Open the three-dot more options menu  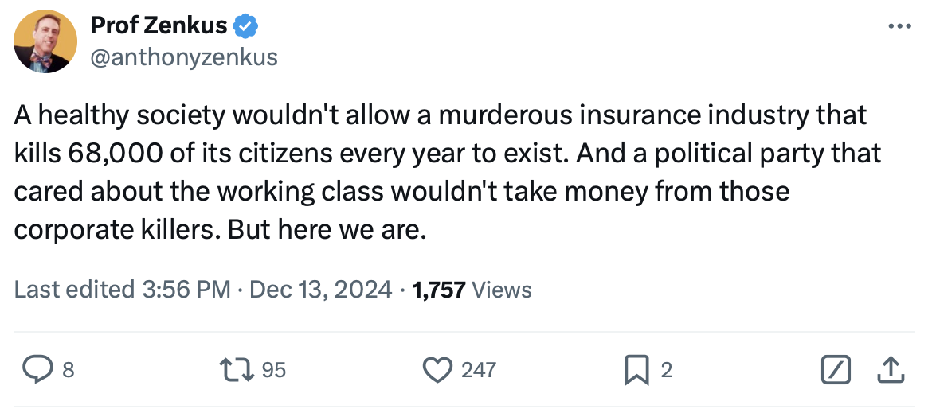(x=899, y=27)
